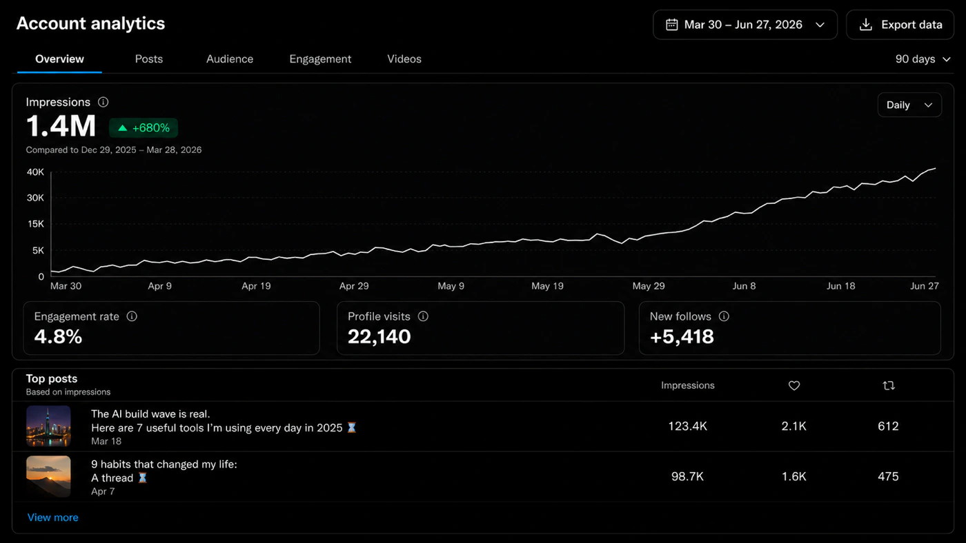
Task: Follow the View more link
Action: click(x=53, y=518)
